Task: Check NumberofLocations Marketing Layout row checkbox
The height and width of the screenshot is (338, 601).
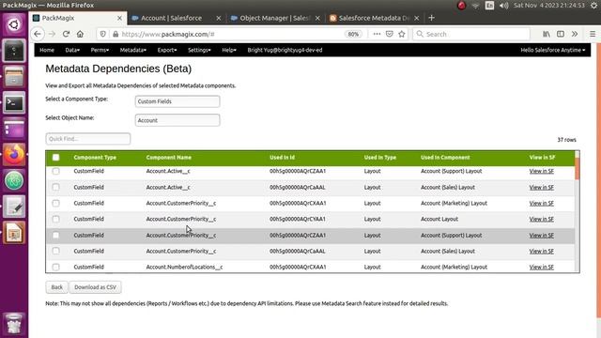Action: (56, 267)
